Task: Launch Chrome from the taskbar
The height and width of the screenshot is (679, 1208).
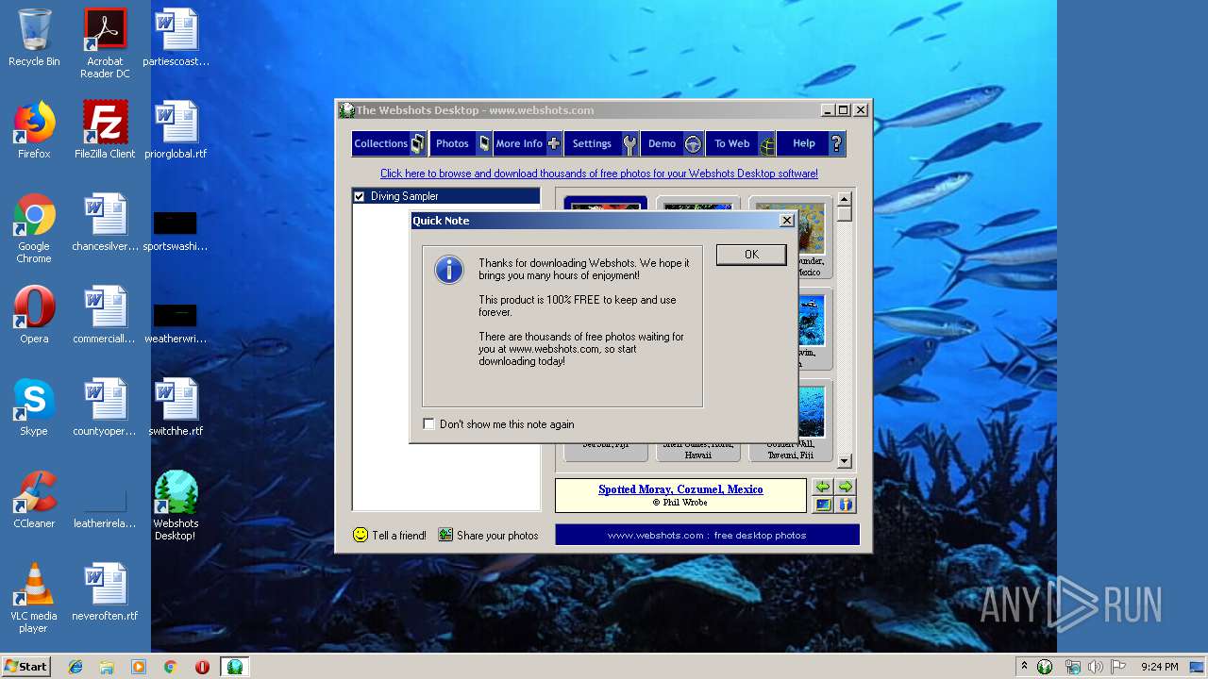Action: coord(170,667)
